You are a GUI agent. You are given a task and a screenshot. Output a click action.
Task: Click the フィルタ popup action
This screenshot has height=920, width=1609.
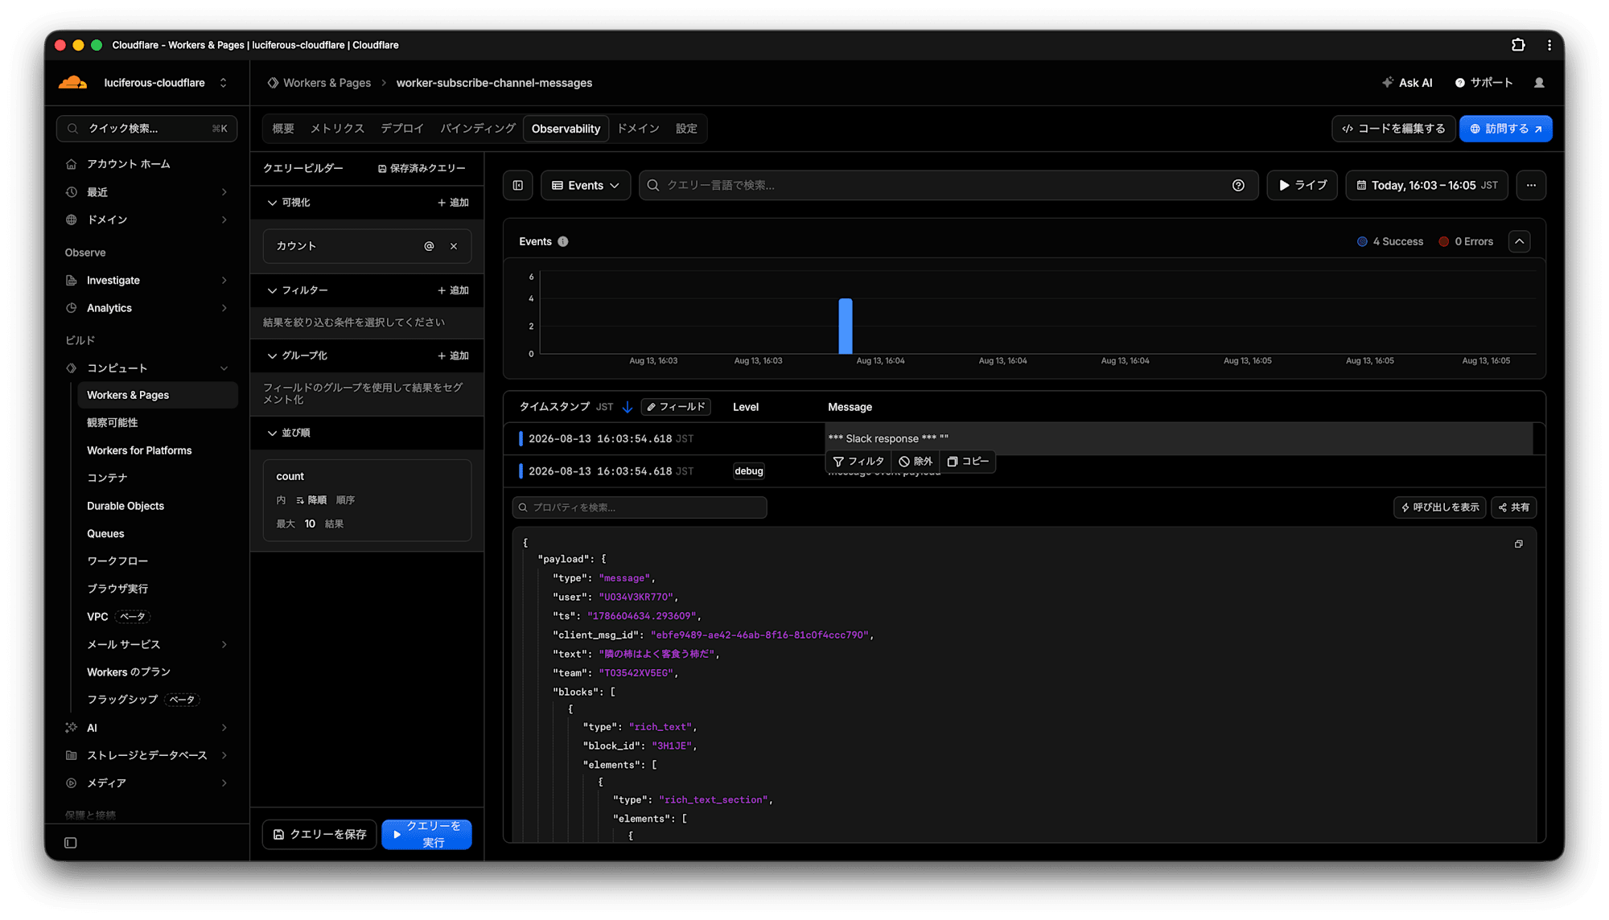point(858,462)
